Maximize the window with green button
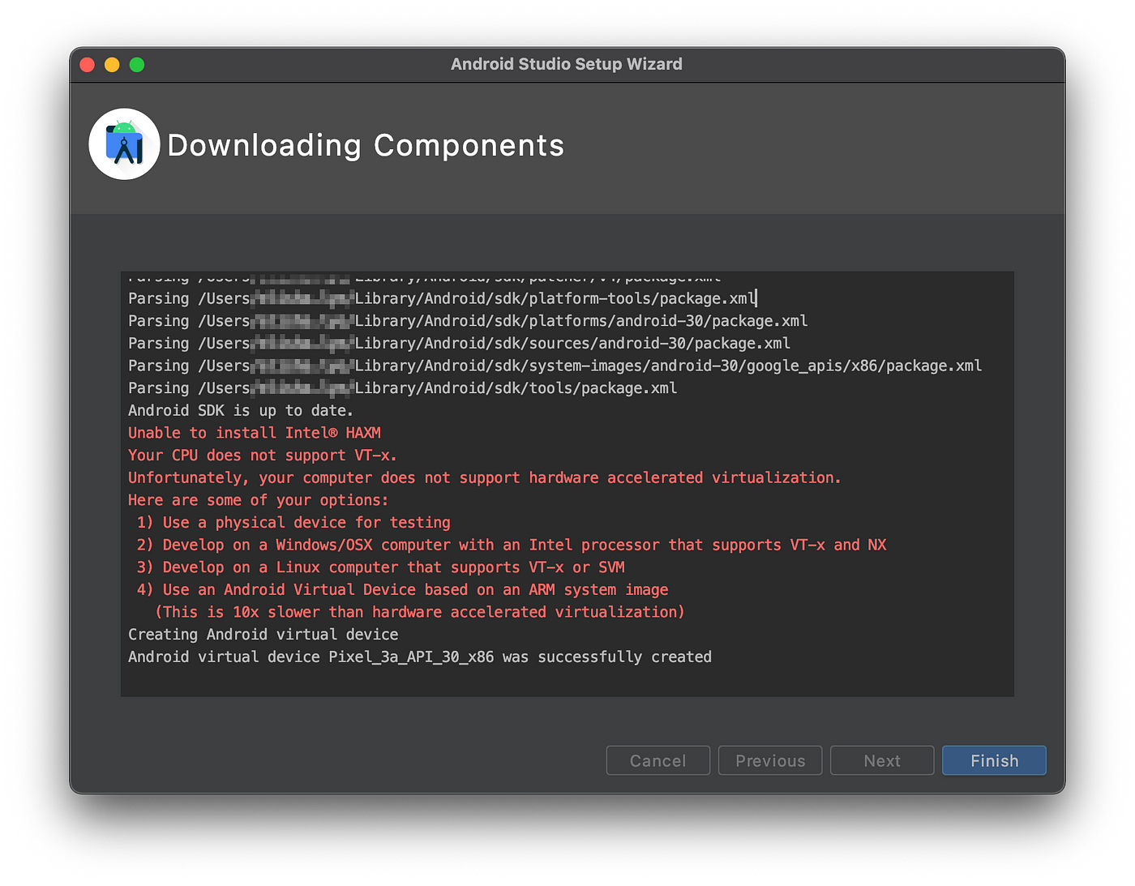 click(x=137, y=65)
